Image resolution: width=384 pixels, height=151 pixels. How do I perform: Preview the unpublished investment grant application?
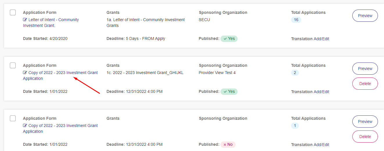pos(365,121)
